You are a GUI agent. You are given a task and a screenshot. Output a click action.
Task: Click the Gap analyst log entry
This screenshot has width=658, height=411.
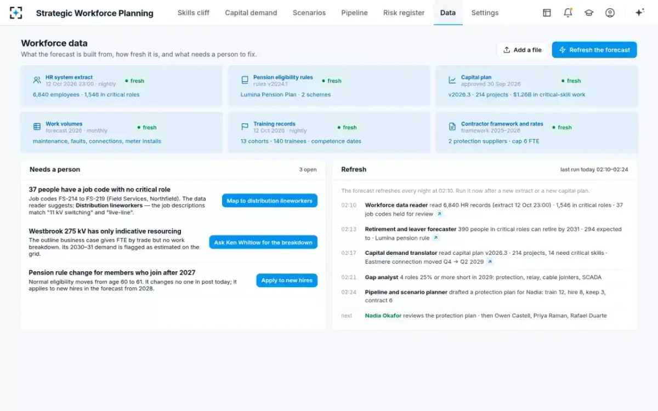[x=485, y=277]
